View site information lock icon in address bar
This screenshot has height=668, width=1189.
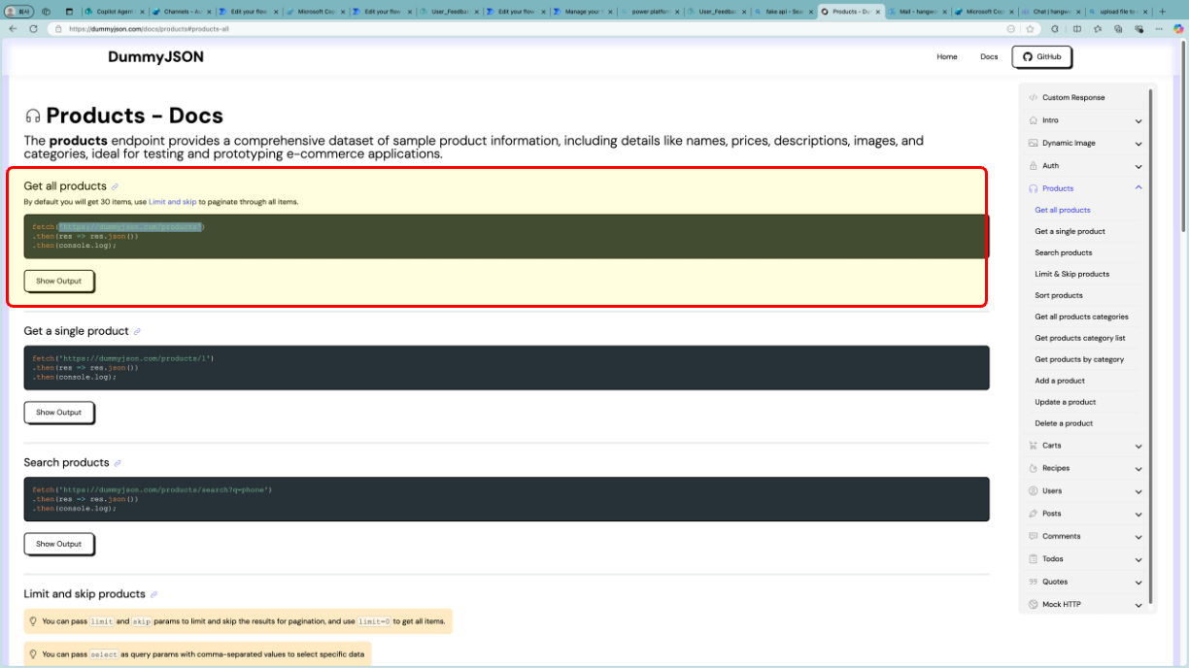click(x=60, y=29)
